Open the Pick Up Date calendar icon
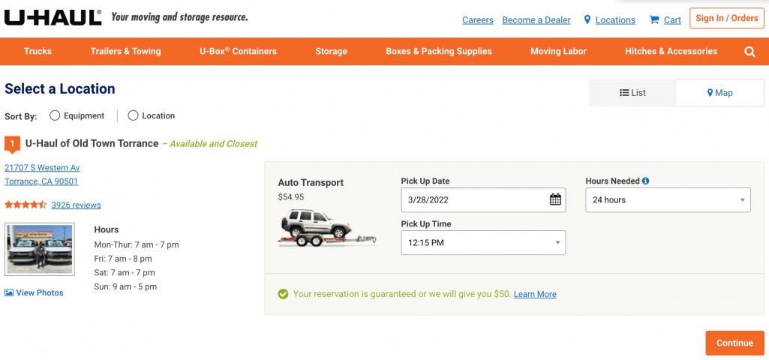Viewport: 769px width, 360px height. pyautogui.click(x=555, y=199)
